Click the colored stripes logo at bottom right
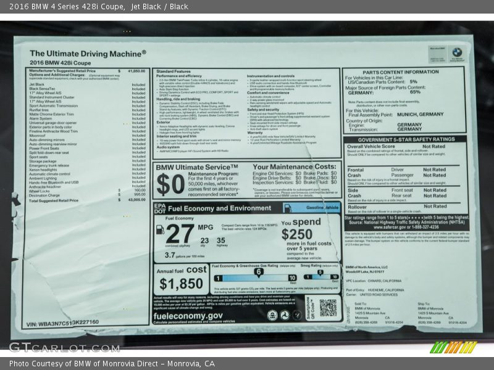The image size is (494, 370). click(453, 347)
